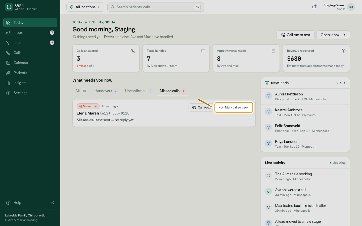
Task: Click the Search patients, calls field
Action: [155, 7]
